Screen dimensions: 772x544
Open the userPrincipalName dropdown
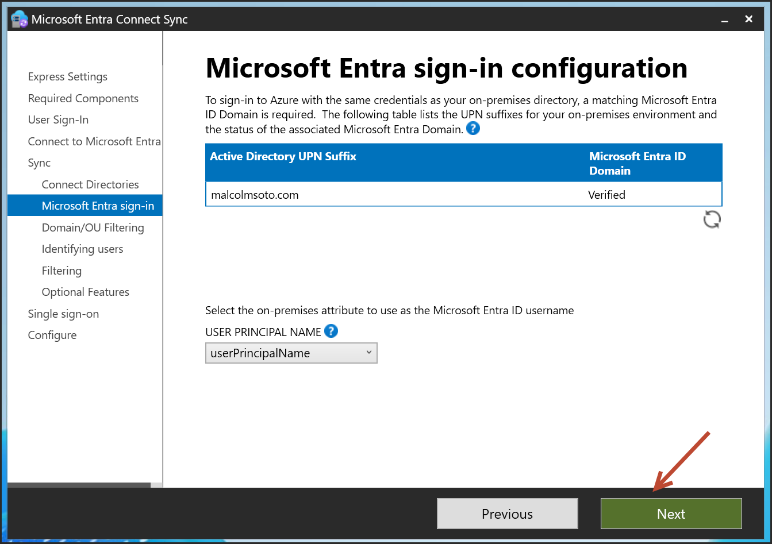coord(291,353)
